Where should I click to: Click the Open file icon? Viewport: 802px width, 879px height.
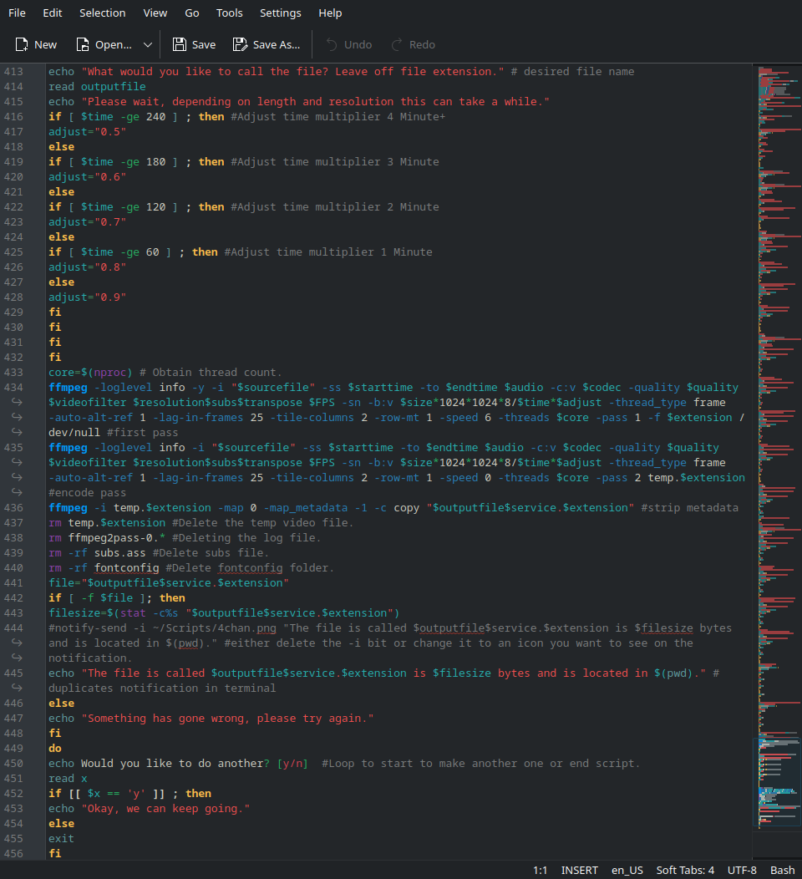[x=83, y=45]
